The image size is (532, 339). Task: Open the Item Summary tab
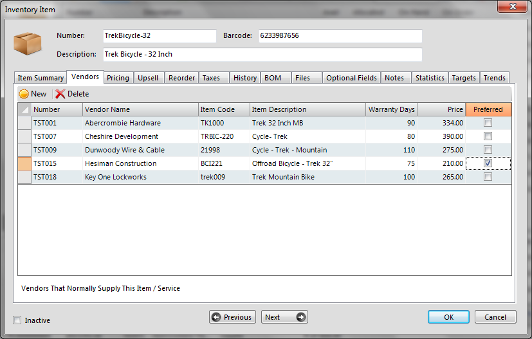(41, 78)
